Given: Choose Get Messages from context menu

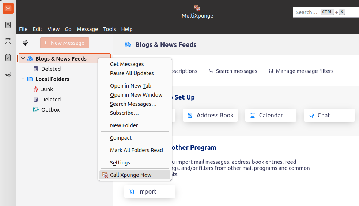Looking at the screenshot, I should pos(135,64).
